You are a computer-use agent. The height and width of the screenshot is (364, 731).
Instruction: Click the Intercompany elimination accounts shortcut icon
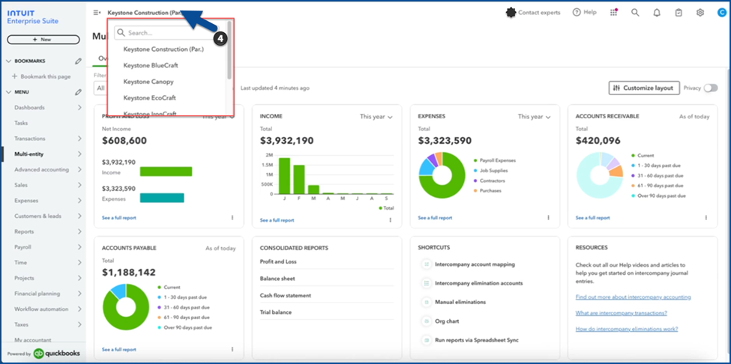point(426,283)
